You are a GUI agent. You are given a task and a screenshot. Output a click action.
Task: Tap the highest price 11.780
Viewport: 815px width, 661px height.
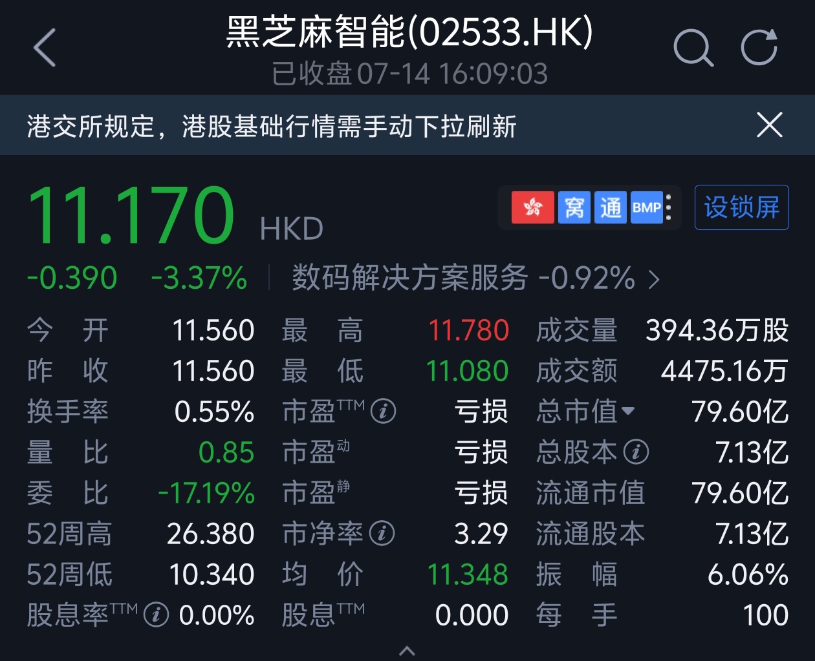(x=469, y=330)
